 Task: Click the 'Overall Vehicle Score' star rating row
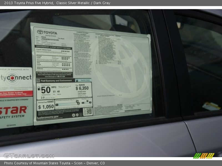pos(53,51)
